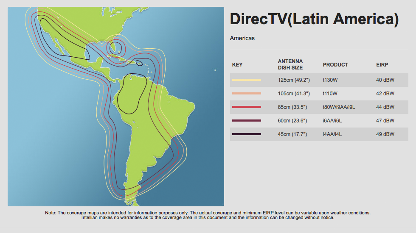Click the 49 dBW EIRP value
Viewport: 416px width, 233px height.
pos(385,134)
